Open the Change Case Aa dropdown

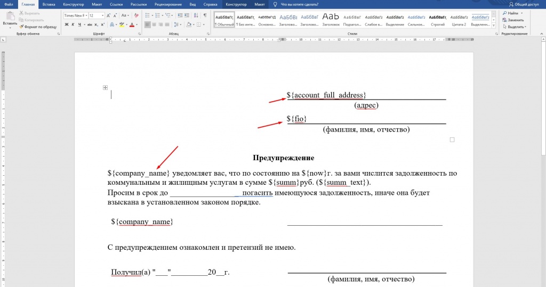[x=125, y=15]
